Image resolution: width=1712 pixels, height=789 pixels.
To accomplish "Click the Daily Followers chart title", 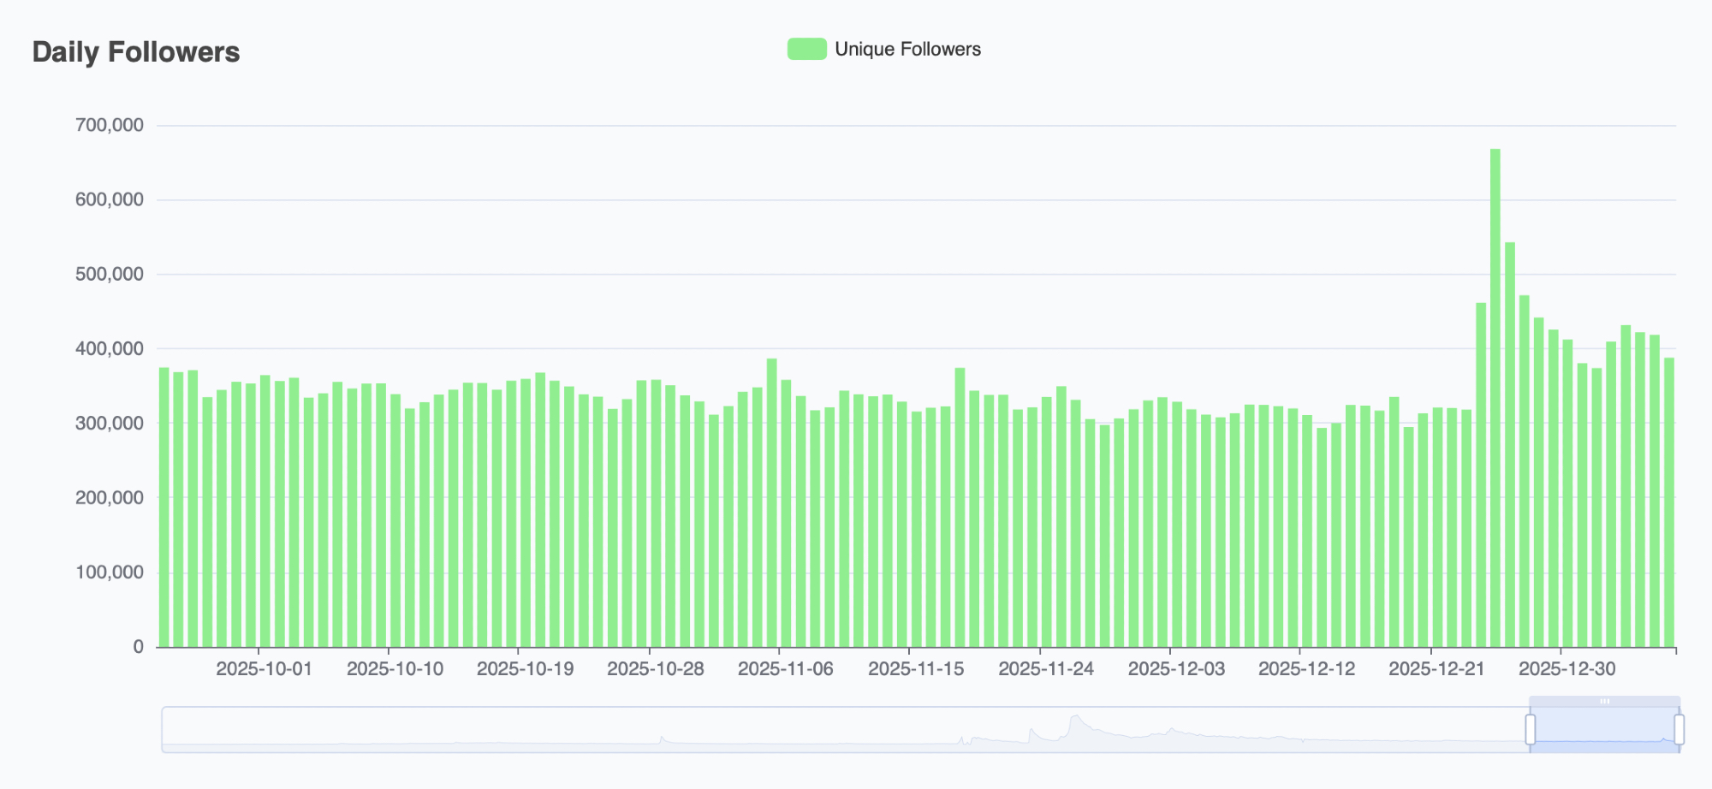I will 136,52.
